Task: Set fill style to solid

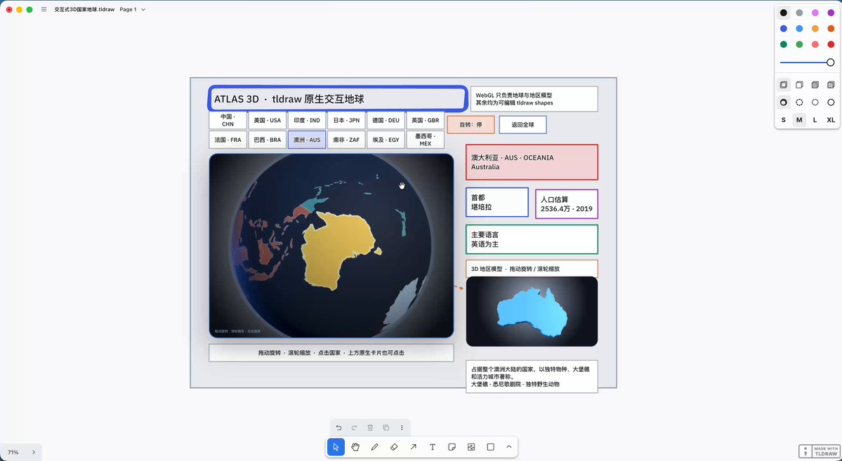Action: pyautogui.click(x=815, y=85)
